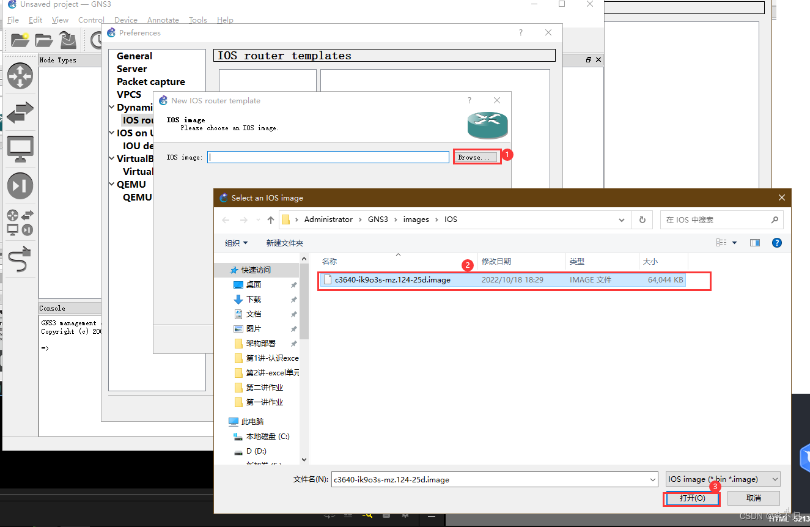The image size is (810, 527).
Task: Open the Control menu in GNS3
Action: click(91, 20)
